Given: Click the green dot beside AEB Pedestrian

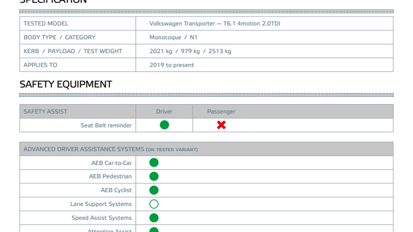Looking at the screenshot, I should click(x=154, y=176).
